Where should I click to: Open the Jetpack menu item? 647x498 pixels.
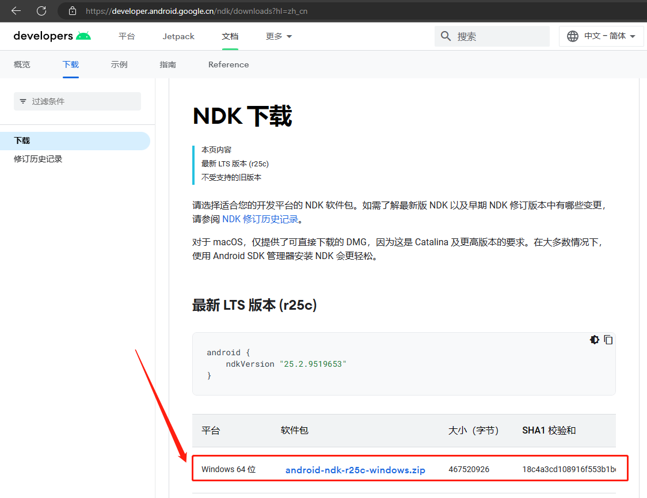tap(178, 36)
